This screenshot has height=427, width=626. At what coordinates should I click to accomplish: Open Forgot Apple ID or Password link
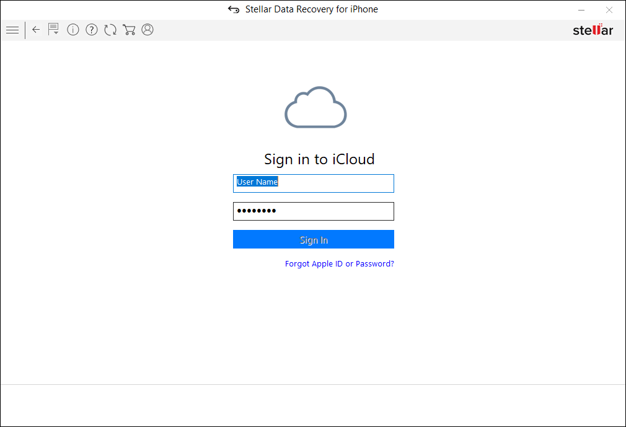340,264
